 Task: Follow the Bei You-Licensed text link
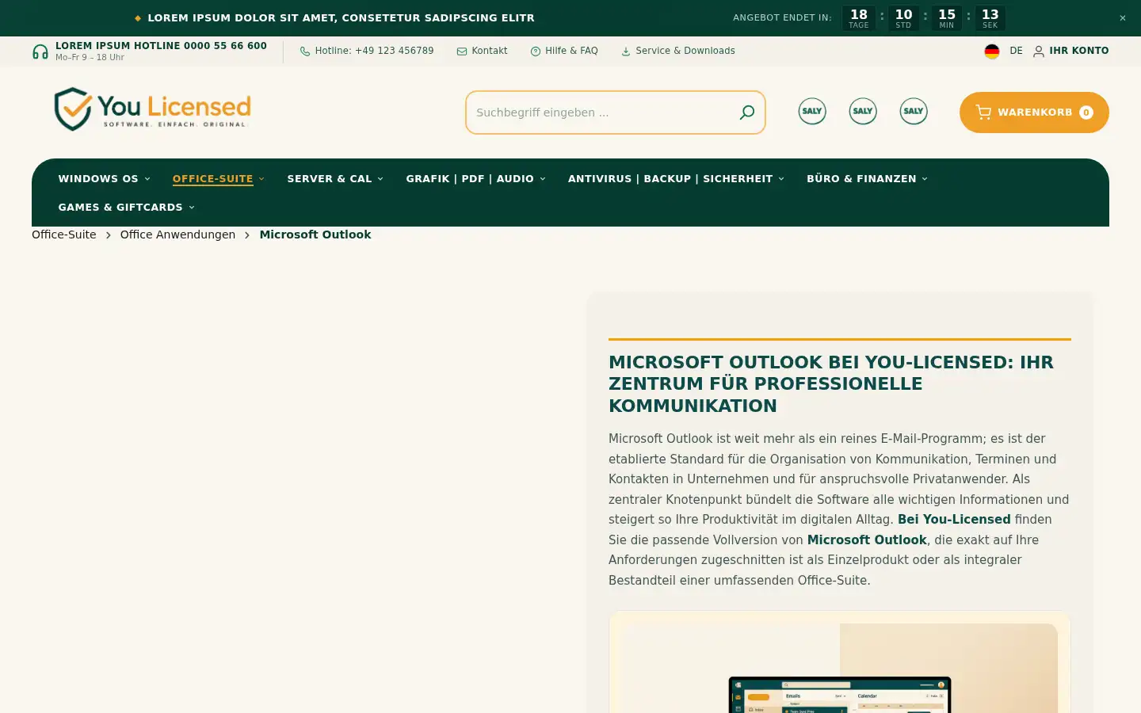954,520
